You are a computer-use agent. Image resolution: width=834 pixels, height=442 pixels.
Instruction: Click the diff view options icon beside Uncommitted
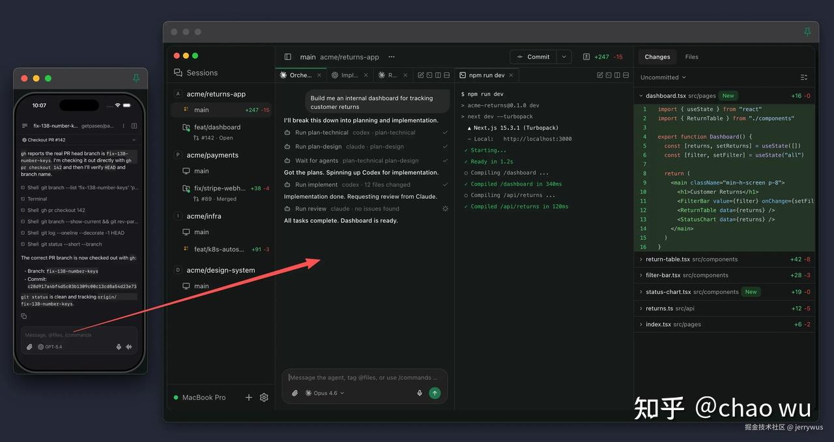804,77
